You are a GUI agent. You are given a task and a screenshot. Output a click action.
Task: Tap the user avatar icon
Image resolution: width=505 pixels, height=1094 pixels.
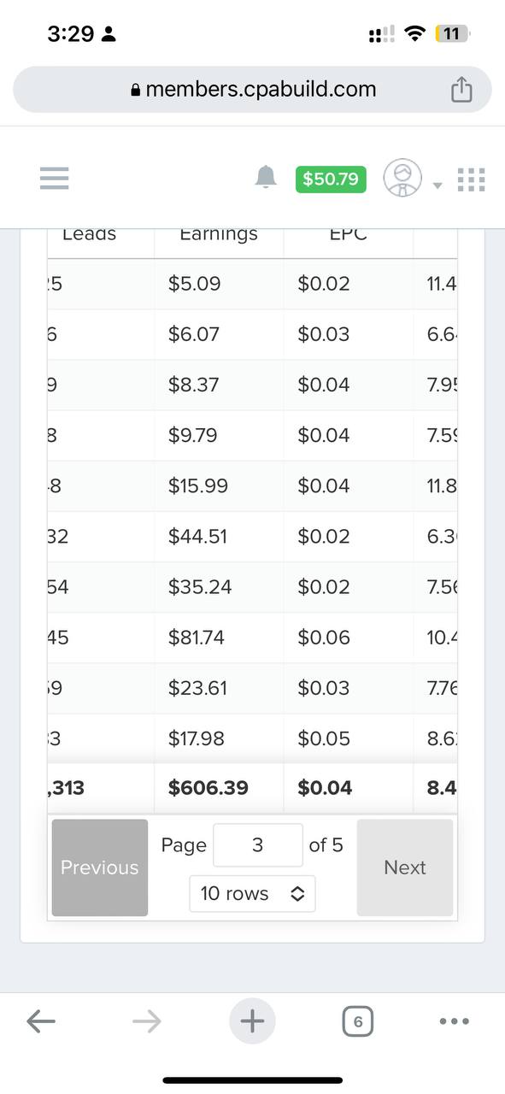(x=402, y=178)
